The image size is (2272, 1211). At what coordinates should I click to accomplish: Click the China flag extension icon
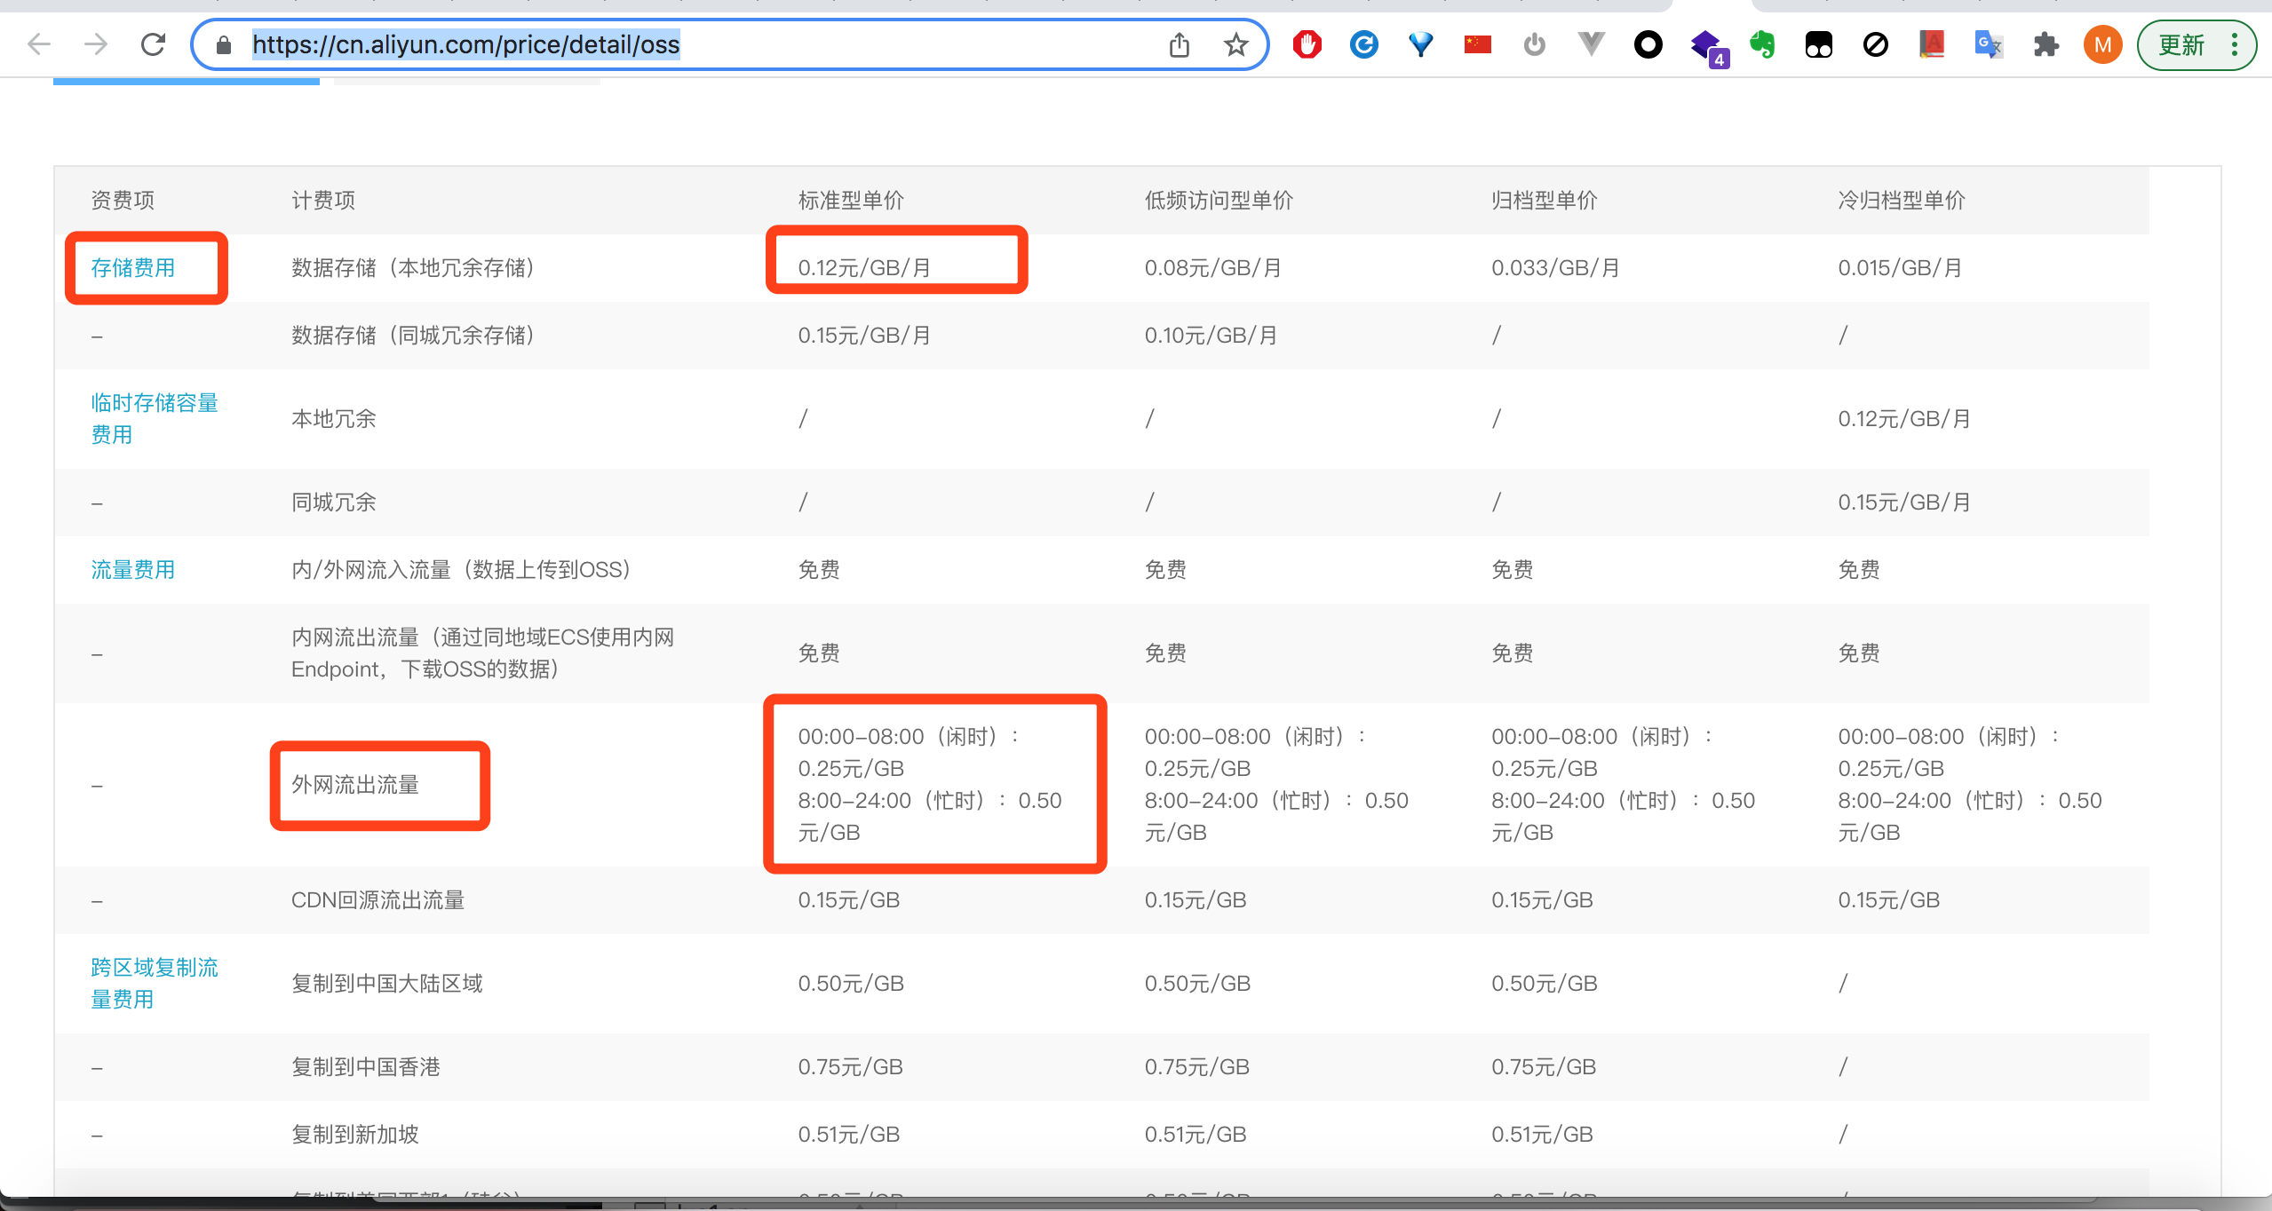pos(1477,44)
